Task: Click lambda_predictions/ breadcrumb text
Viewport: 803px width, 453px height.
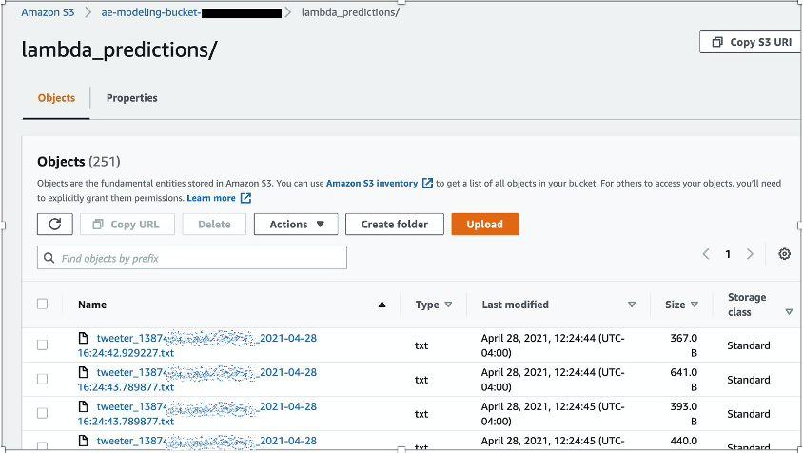Action: [350, 12]
